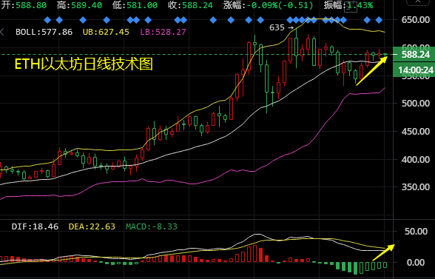Click the leftmost blue diamond event marker
The width and height of the screenshot is (435, 279).
(x=47, y=20)
